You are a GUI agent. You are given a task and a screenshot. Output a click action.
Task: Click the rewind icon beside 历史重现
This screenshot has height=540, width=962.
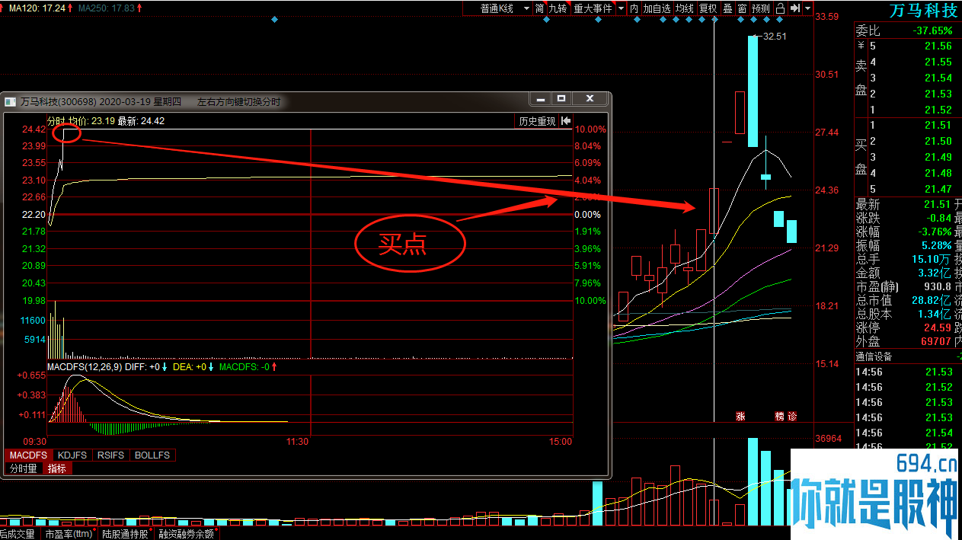566,121
